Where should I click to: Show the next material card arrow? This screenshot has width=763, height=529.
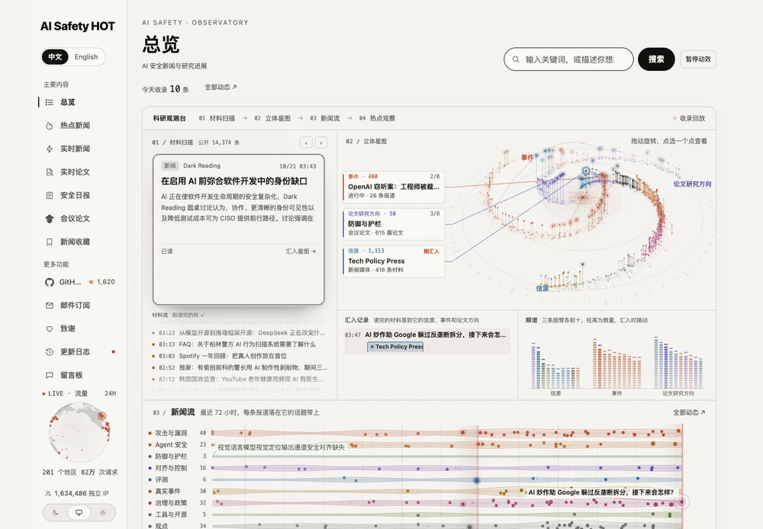pos(320,143)
